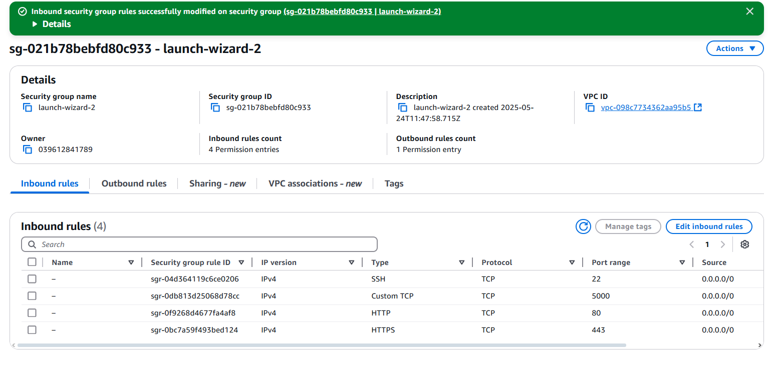Copy the VPC ID
Image resolution: width=773 pixels, height=386 pixels.
pyautogui.click(x=590, y=107)
